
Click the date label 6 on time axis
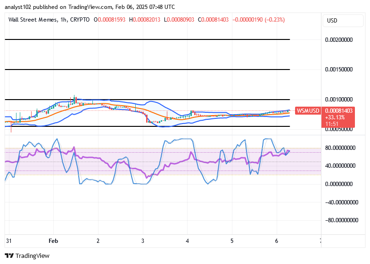coord(277,241)
